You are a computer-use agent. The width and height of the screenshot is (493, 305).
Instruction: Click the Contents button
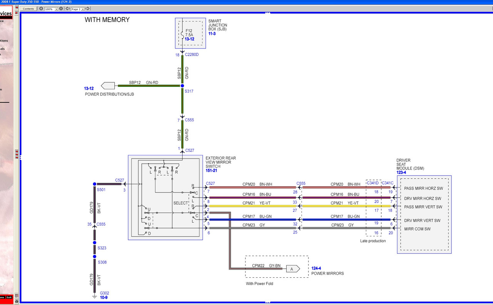pyautogui.click(x=29, y=9)
